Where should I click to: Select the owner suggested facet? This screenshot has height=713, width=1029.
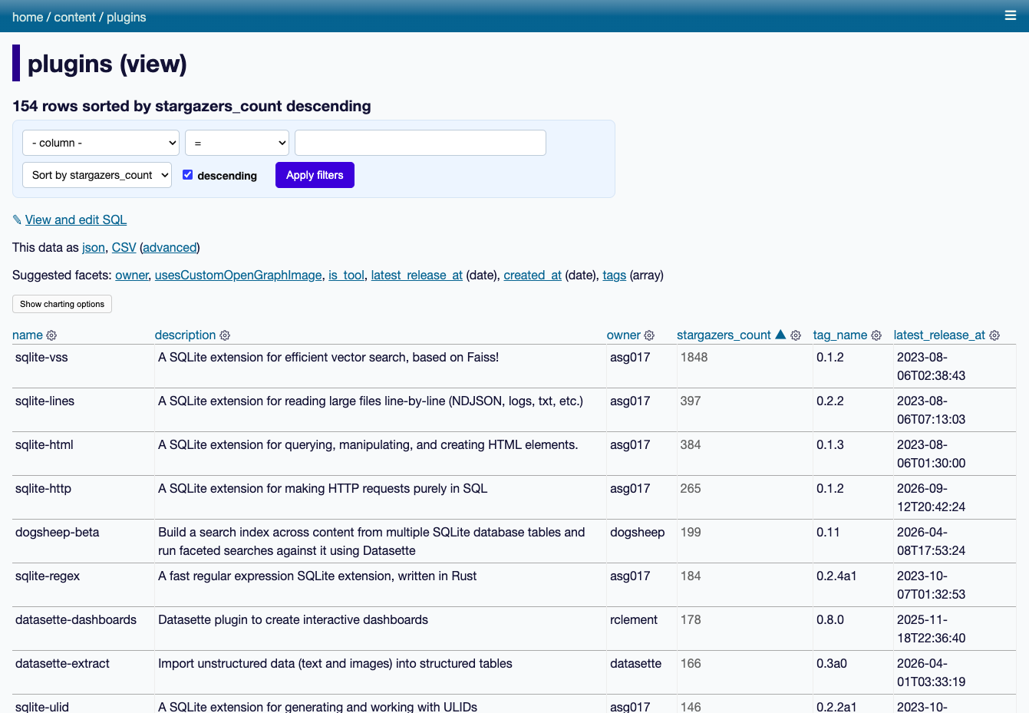(132, 275)
